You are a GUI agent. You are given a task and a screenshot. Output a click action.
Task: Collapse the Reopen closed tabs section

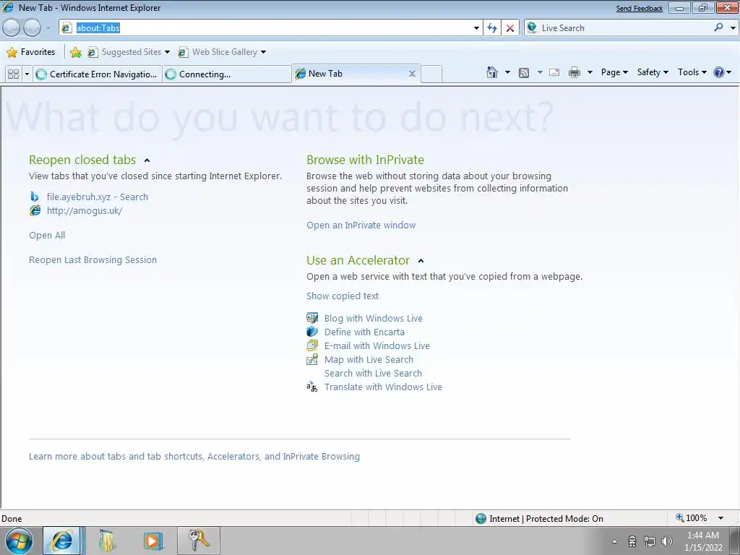pos(147,160)
